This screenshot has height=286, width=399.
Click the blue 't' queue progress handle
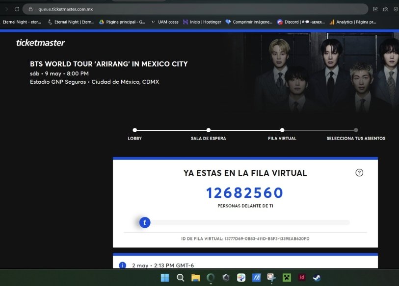145,222
